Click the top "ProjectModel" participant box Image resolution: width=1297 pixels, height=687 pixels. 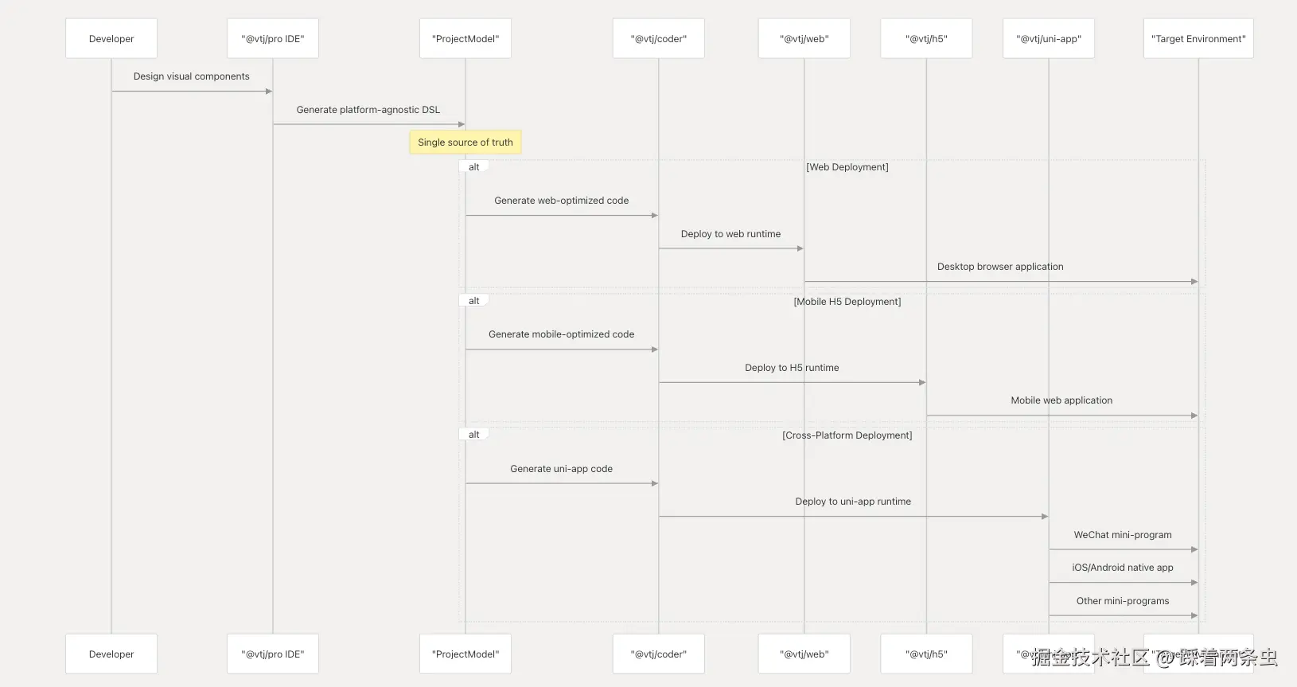(x=465, y=38)
